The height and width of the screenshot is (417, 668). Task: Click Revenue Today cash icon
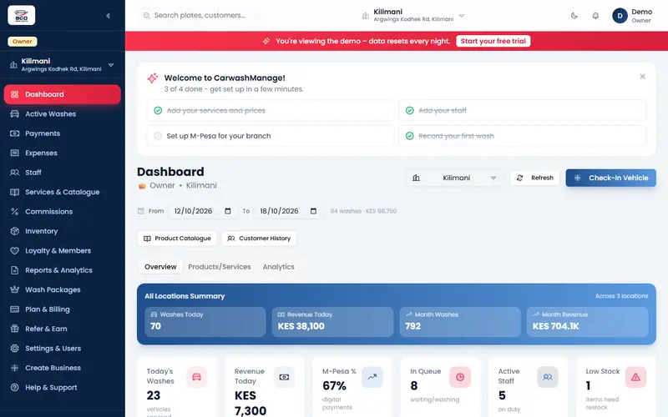(284, 377)
